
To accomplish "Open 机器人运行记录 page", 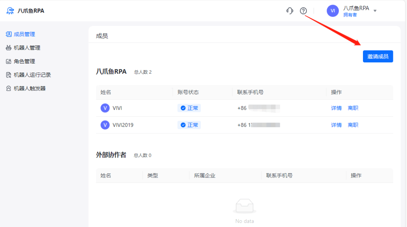I will click(32, 75).
